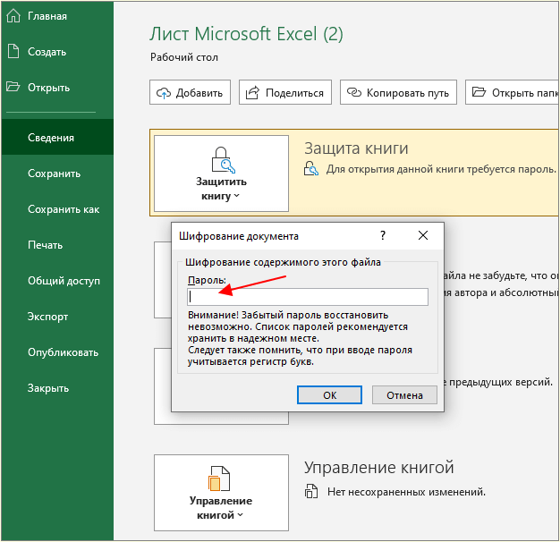Select Опубликовать in the sidebar
The width and height of the screenshot is (560, 542).
(57, 352)
